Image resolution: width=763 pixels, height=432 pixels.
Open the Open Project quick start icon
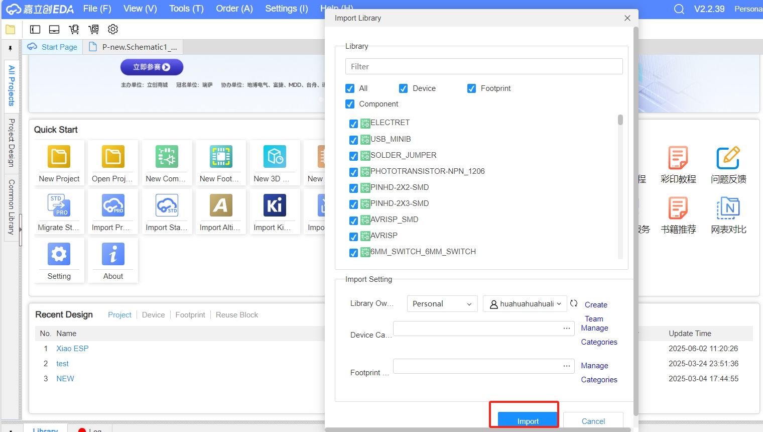(x=113, y=157)
